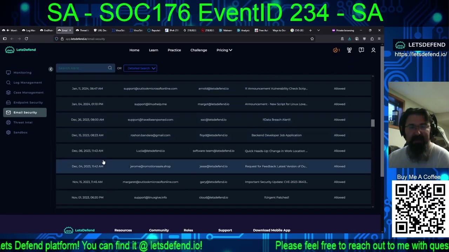Click the footer LetsDefend logo
The height and width of the screenshot is (252, 449).
tap(79, 230)
